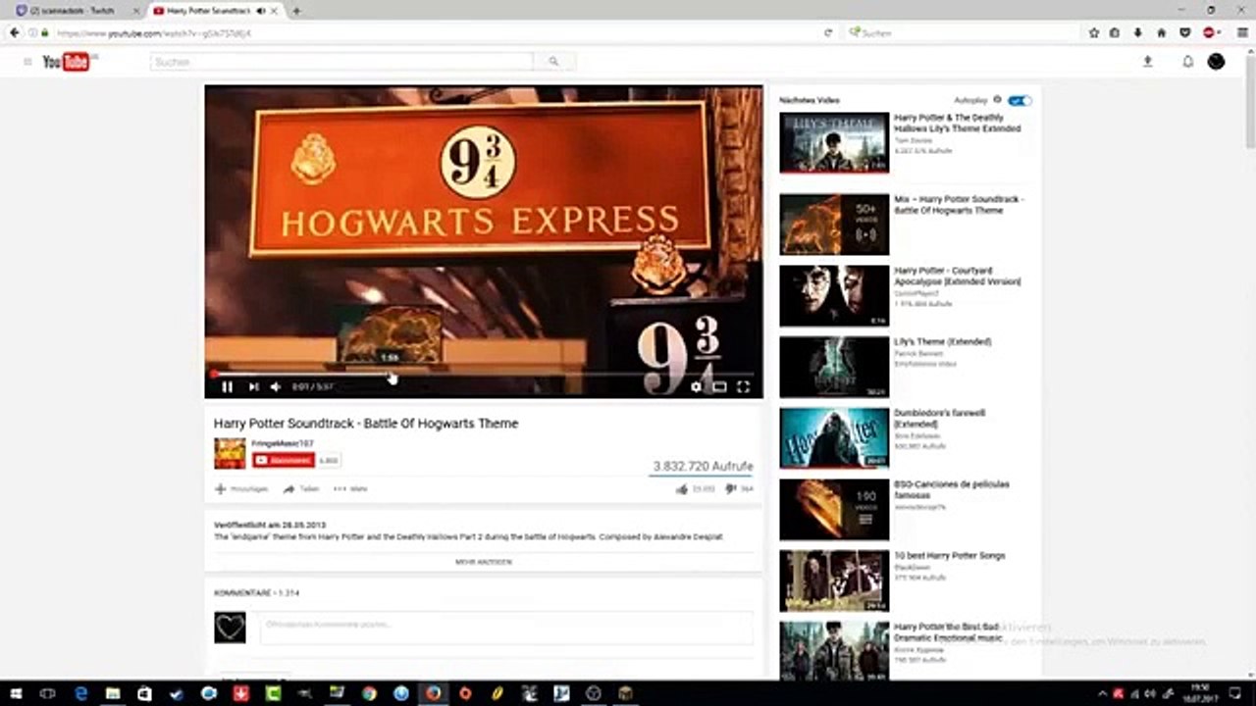The height and width of the screenshot is (706, 1256).
Task: Open the Firefox downloads arrow
Action: pyautogui.click(x=1137, y=32)
